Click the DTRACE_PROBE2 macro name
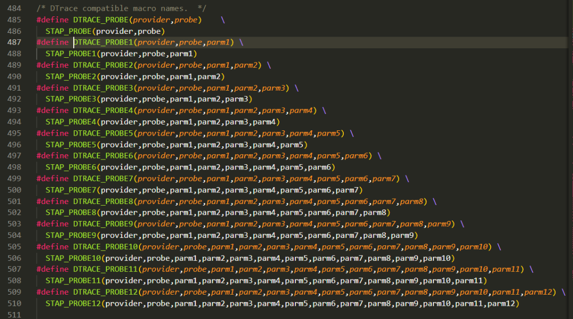 (103, 65)
